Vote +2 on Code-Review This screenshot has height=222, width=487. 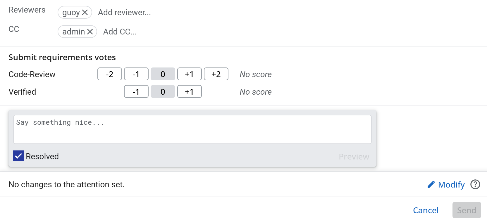pyautogui.click(x=216, y=74)
